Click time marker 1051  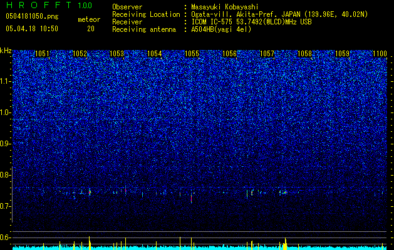tap(42, 54)
